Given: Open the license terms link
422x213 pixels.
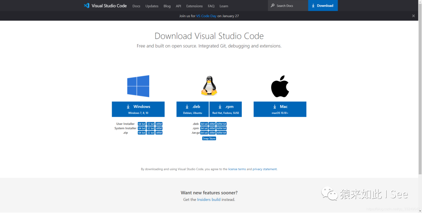Looking at the screenshot, I should [237, 169].
